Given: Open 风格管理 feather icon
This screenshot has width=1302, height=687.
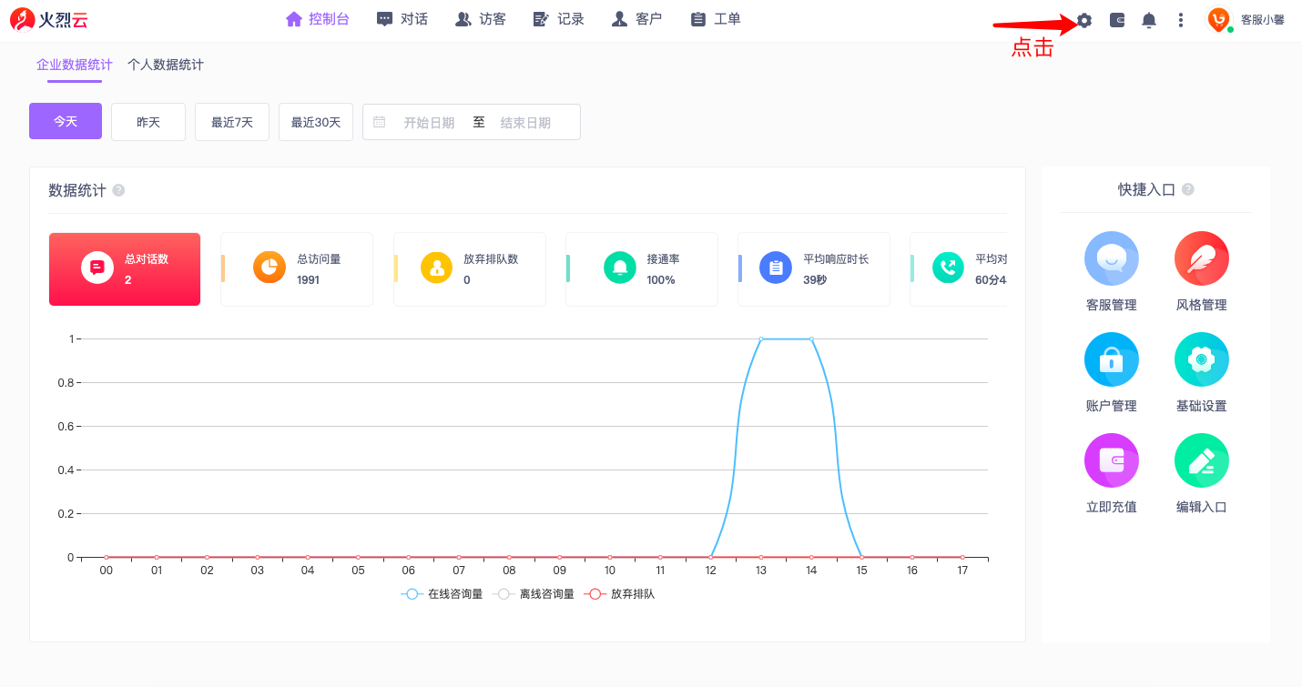Looking at the screenshot, I should click(1201, 258).
